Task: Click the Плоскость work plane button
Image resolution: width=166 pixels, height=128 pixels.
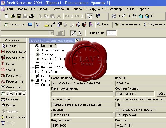Action: (14, 24)
